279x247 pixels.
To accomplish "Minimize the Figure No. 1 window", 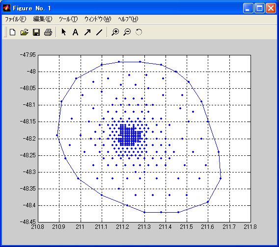I will [248, 8].
